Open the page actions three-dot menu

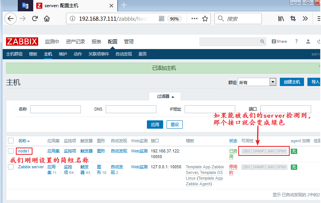(x=194, y=18)
